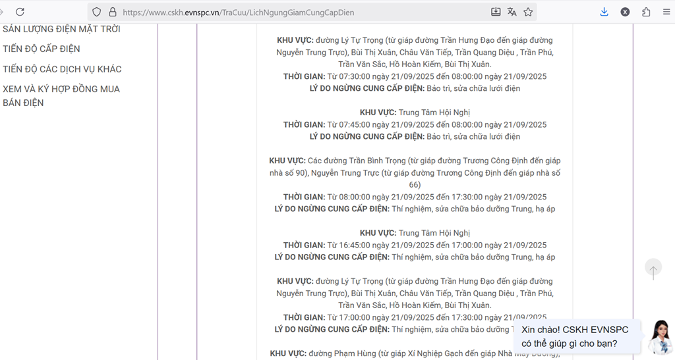Open the browser extensions puzzle icon

click(646, 12)
